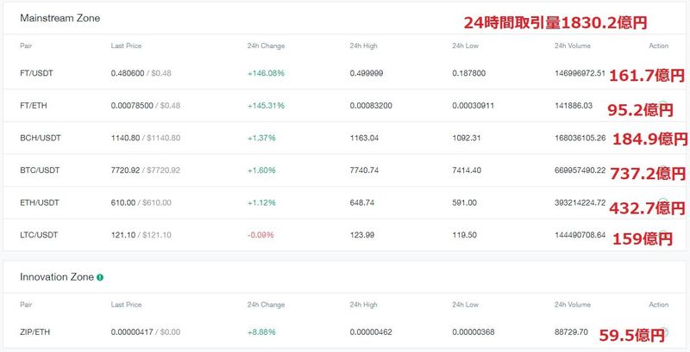Click the Mainstream Zone Pair column header
This screenshot has width=690, height=352.
pyautogui.click(x=27, y=46)
